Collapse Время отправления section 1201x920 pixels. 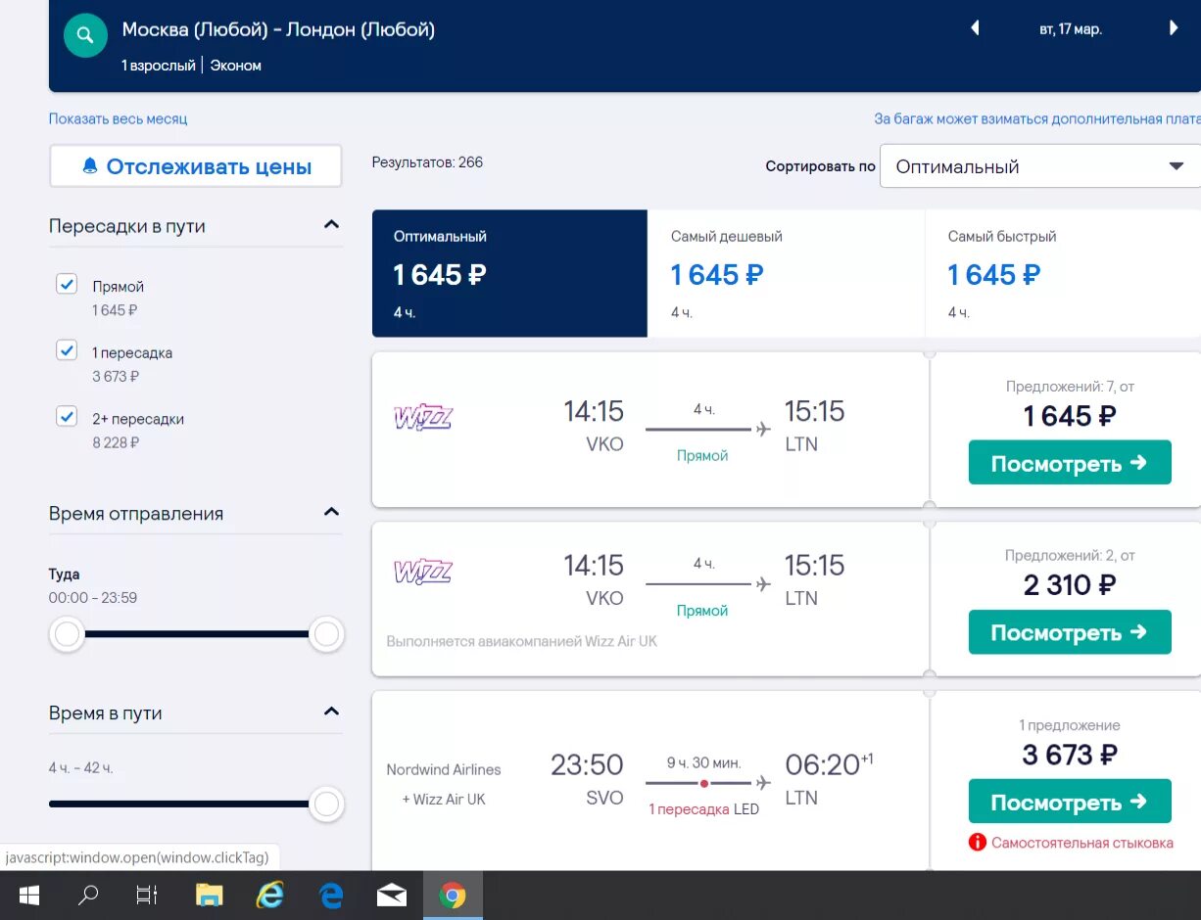click(x=331, y=512)
